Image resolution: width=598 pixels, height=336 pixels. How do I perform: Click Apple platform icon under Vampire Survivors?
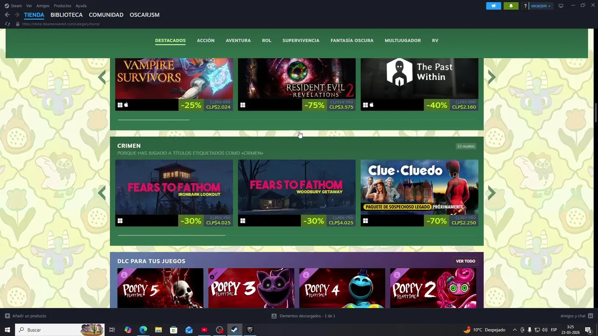point(126,105)
